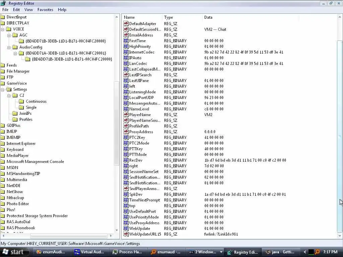Collapse the BD6DD71A-3DEB key node
343x257 pixels.
tap(15, 53)
